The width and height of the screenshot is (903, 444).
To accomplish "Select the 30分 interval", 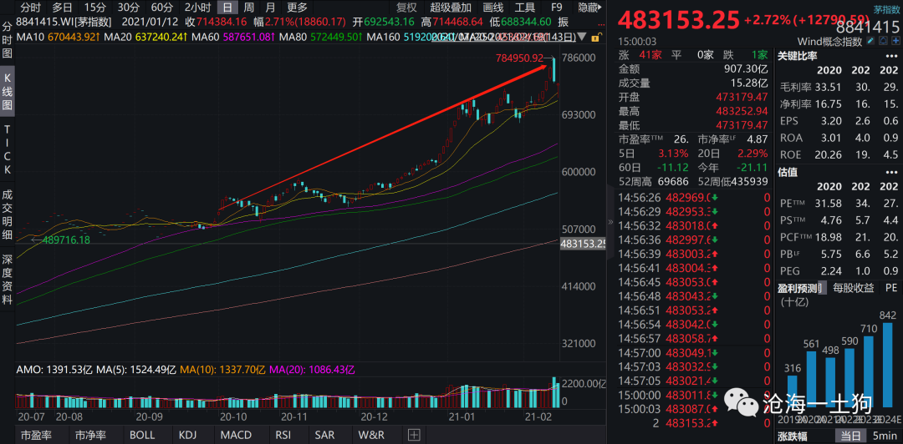I will coord(128,8).
